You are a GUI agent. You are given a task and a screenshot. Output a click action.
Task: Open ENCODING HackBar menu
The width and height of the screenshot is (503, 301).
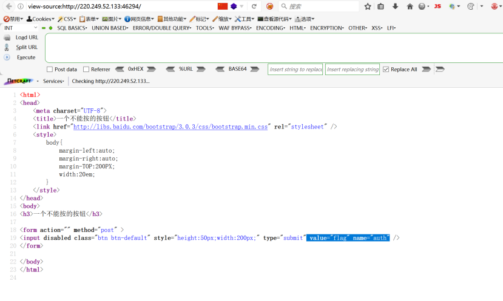271,28
